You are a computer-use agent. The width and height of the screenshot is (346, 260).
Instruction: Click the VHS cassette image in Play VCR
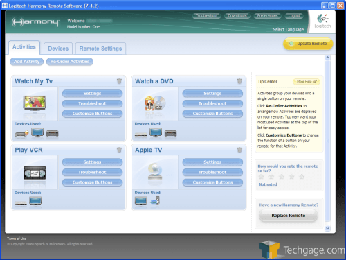pyautogui.click(x=35, y=173)
